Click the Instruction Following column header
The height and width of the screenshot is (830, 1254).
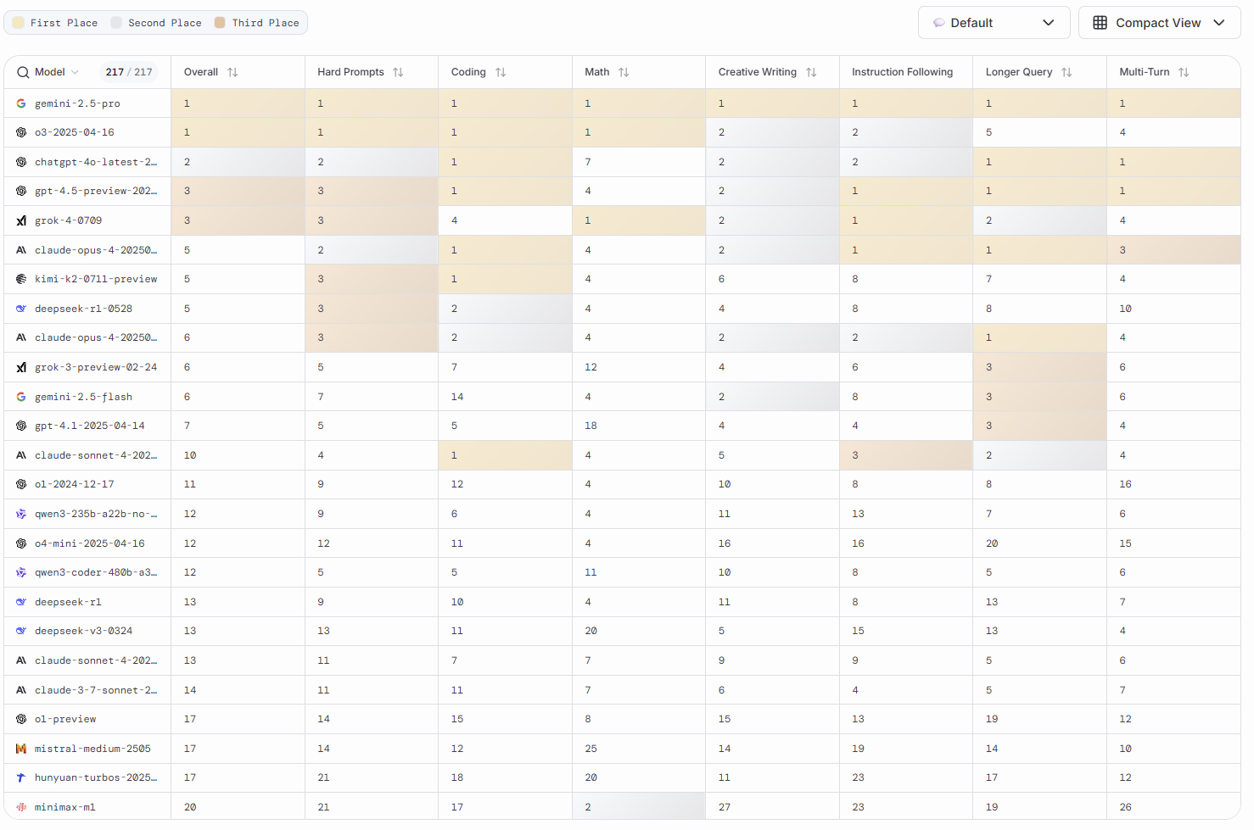click(902, 72)
